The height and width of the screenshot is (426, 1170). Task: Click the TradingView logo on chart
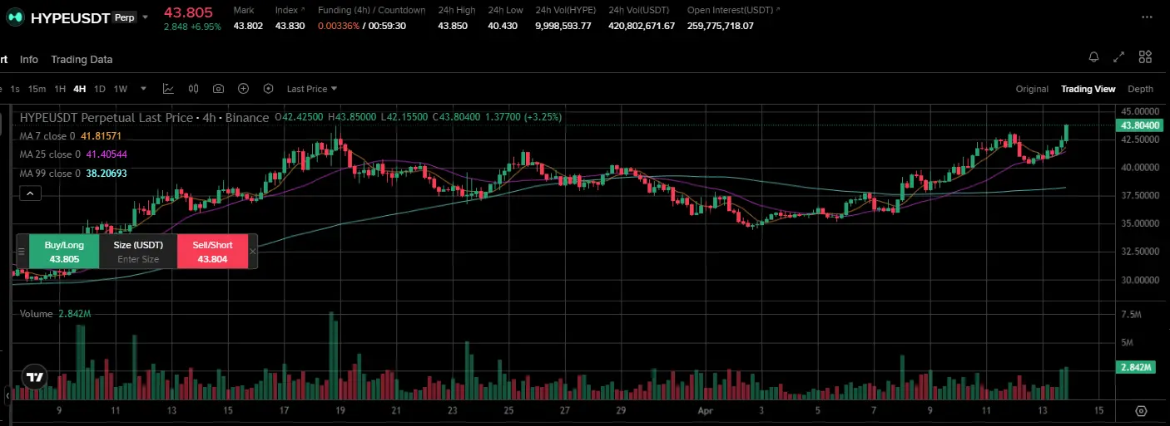pyautogui.click(x=34, y=376)
